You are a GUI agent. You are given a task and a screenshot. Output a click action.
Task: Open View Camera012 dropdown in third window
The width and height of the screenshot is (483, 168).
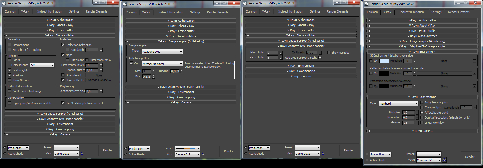point(308,154)
